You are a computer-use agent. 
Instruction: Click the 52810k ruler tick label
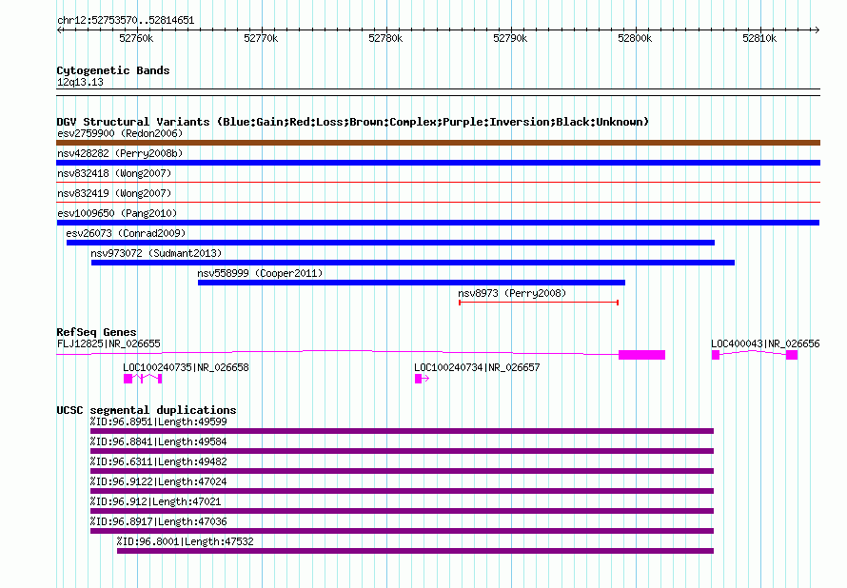coord(760,38)
